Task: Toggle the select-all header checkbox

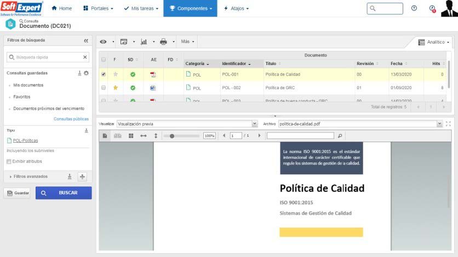Action: (104, 60)
